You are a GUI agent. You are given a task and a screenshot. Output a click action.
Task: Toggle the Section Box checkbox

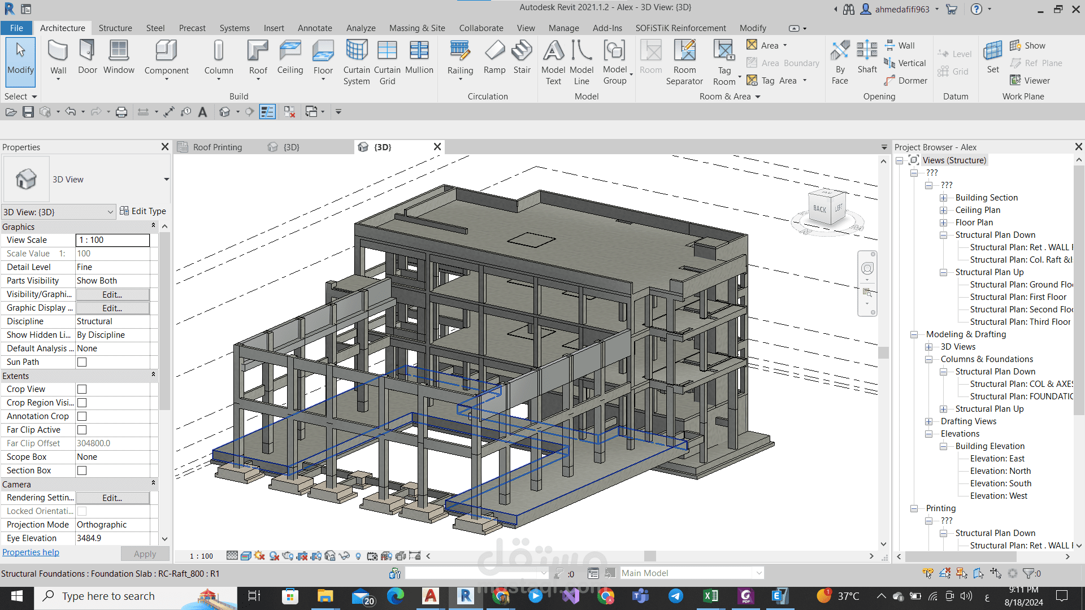[x=82, y=470]
